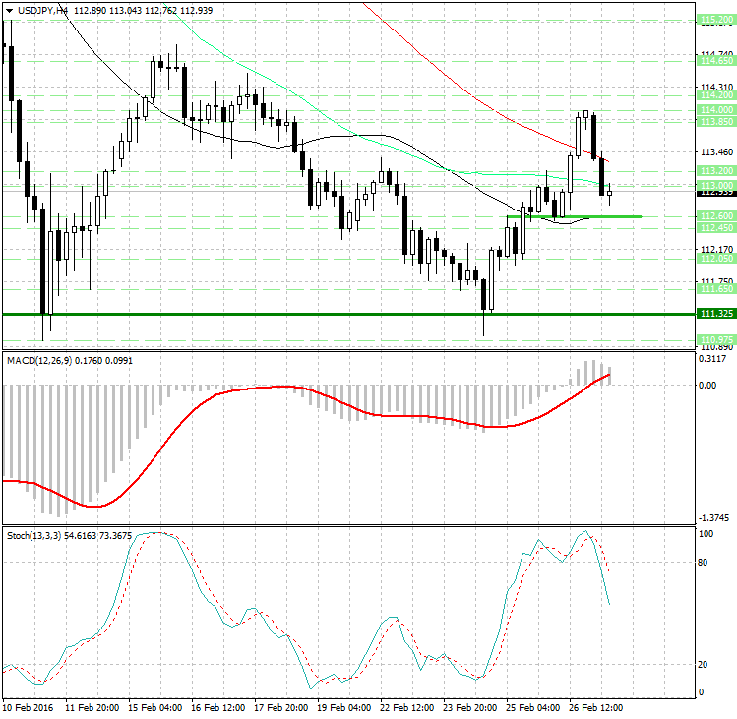The width and height of the screenshot is (737, 719).
Task: Click the 113.200 price level label
Action: pos(714,170)
